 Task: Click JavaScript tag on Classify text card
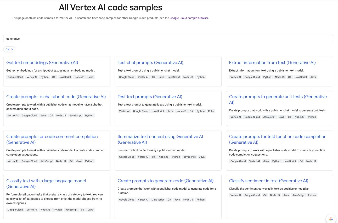coord(71,210)
